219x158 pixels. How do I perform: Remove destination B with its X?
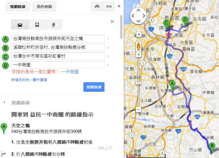click(108, 48)
